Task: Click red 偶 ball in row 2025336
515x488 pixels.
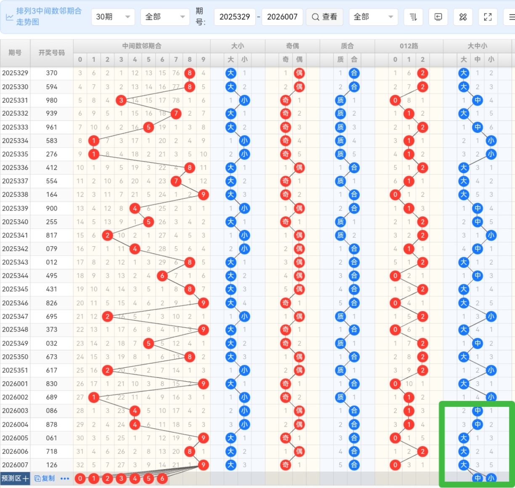Action: point(299,168)
